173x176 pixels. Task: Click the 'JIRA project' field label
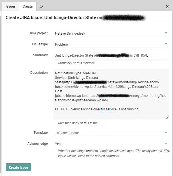(x=38, y=33)
